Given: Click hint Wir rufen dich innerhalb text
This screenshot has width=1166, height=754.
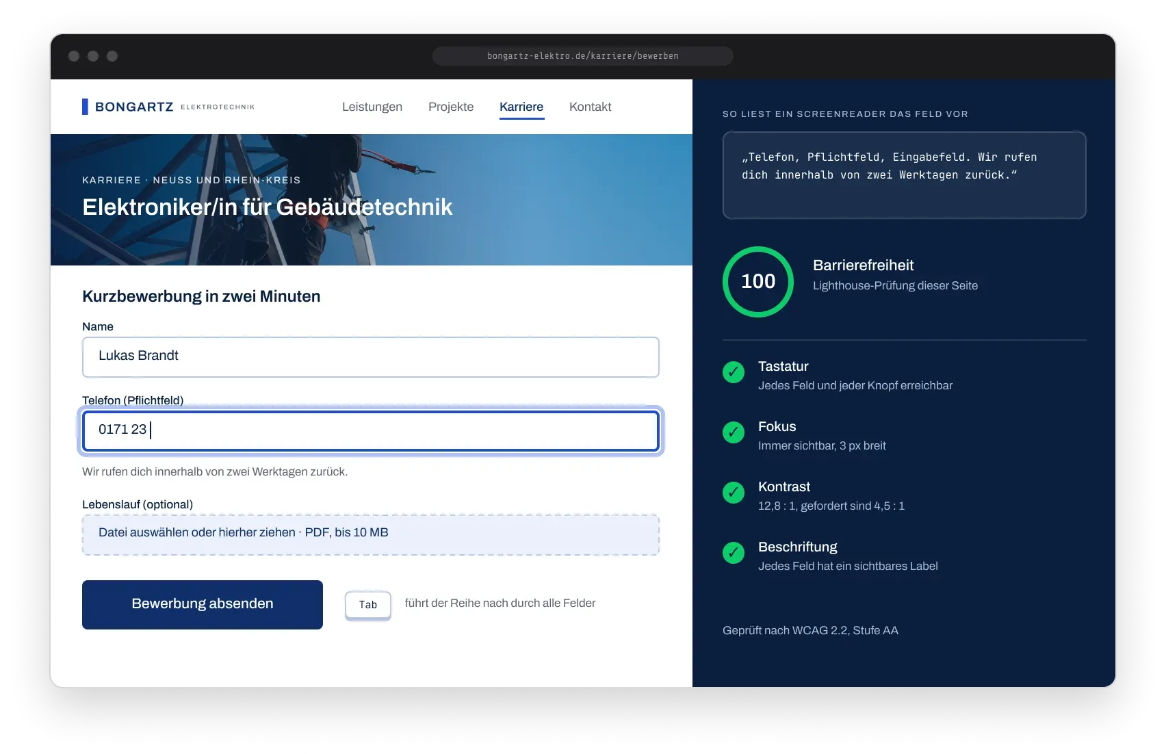Looking at the screenshot, I should tap(215, 471).
